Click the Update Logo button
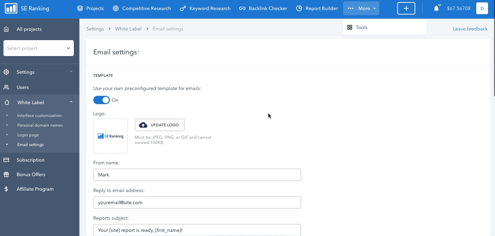 159,125
